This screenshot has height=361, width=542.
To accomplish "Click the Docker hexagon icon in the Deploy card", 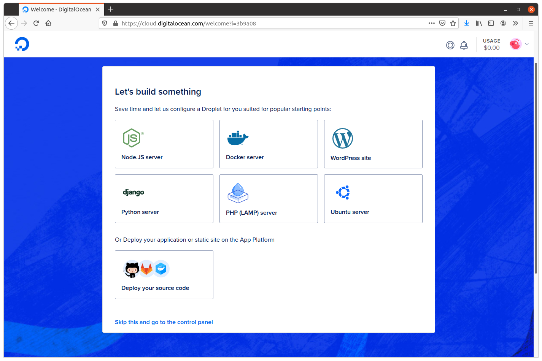I will pos(161,269).
